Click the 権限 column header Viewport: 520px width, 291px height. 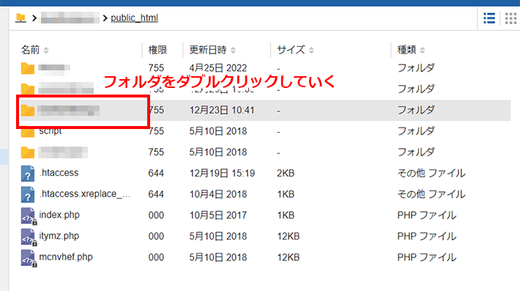[x=157, y=50]
